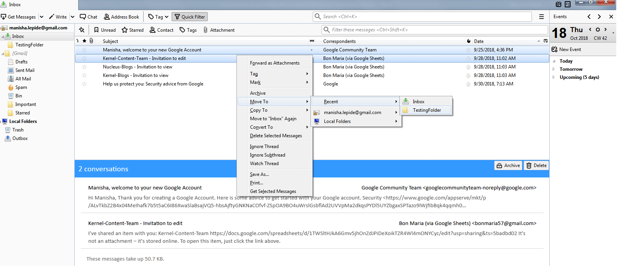Screen dimensions: 617x266
Task: Open the hamburger application menu
Action: pyautogui.click(x=542, y=17)
